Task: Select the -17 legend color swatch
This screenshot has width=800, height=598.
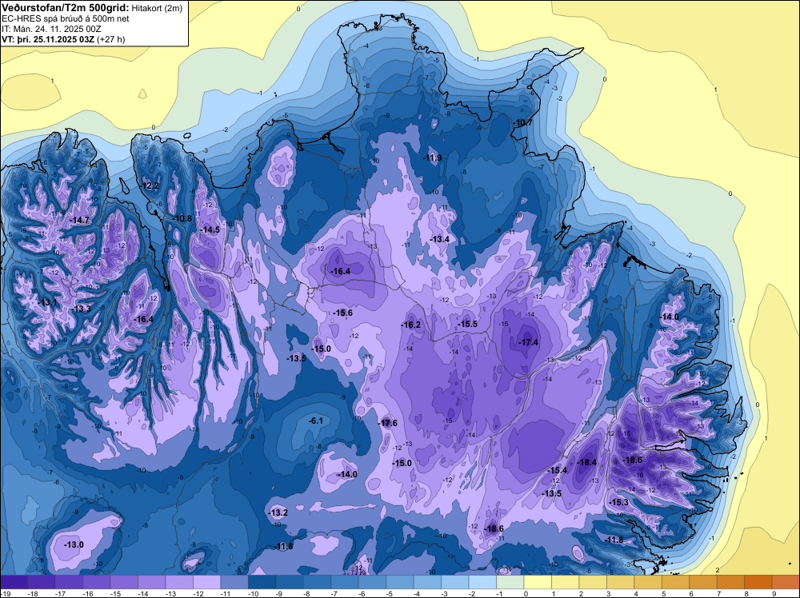Action: (x=69, y=582)
